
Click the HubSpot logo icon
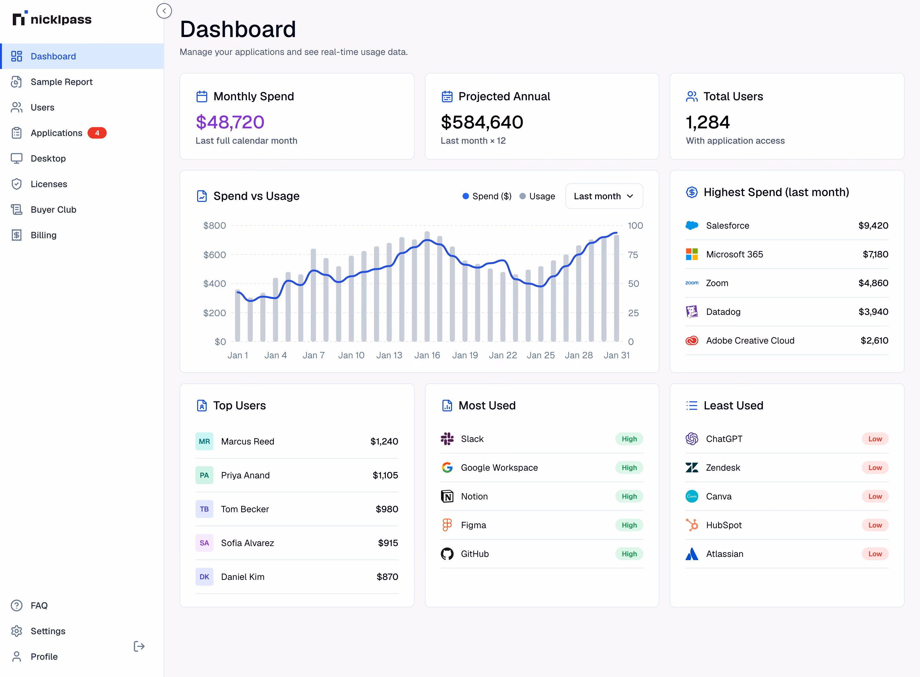[x=692, y=525]
